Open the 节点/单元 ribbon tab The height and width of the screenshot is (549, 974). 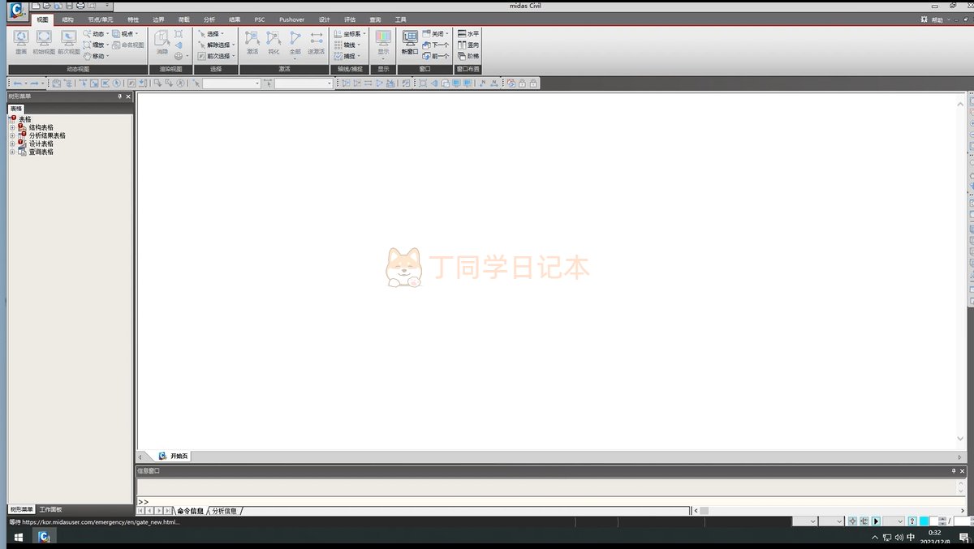coord(101,19)
